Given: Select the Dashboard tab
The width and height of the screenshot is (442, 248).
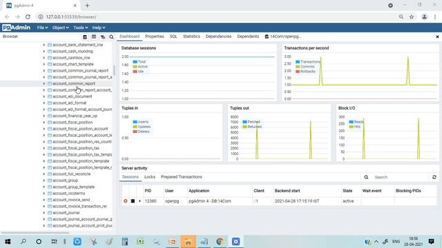Looking at the screenshot, I should 129,37.
